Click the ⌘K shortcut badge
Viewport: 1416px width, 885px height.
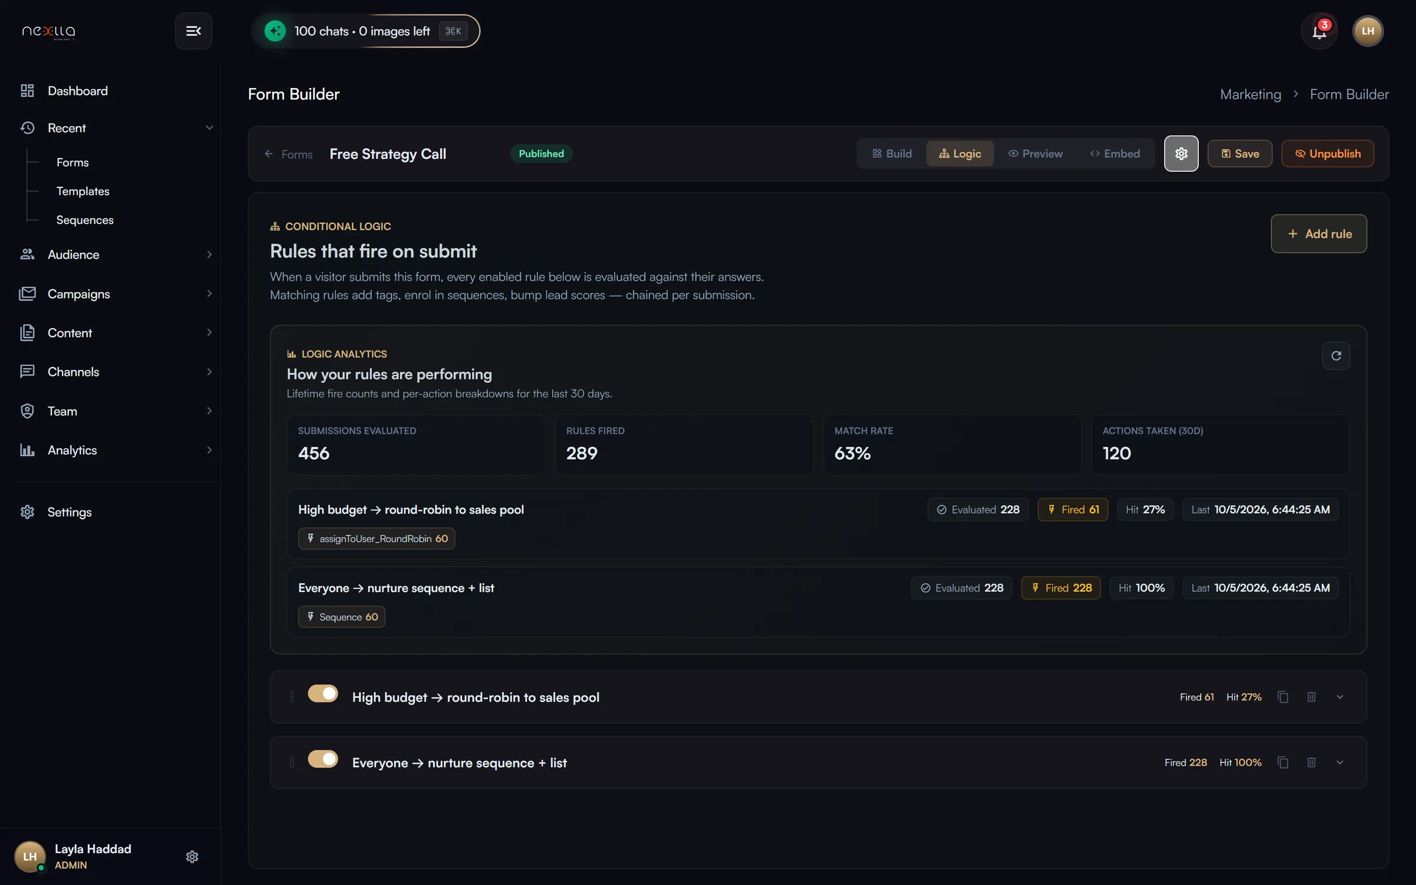(x=453, y=31)
